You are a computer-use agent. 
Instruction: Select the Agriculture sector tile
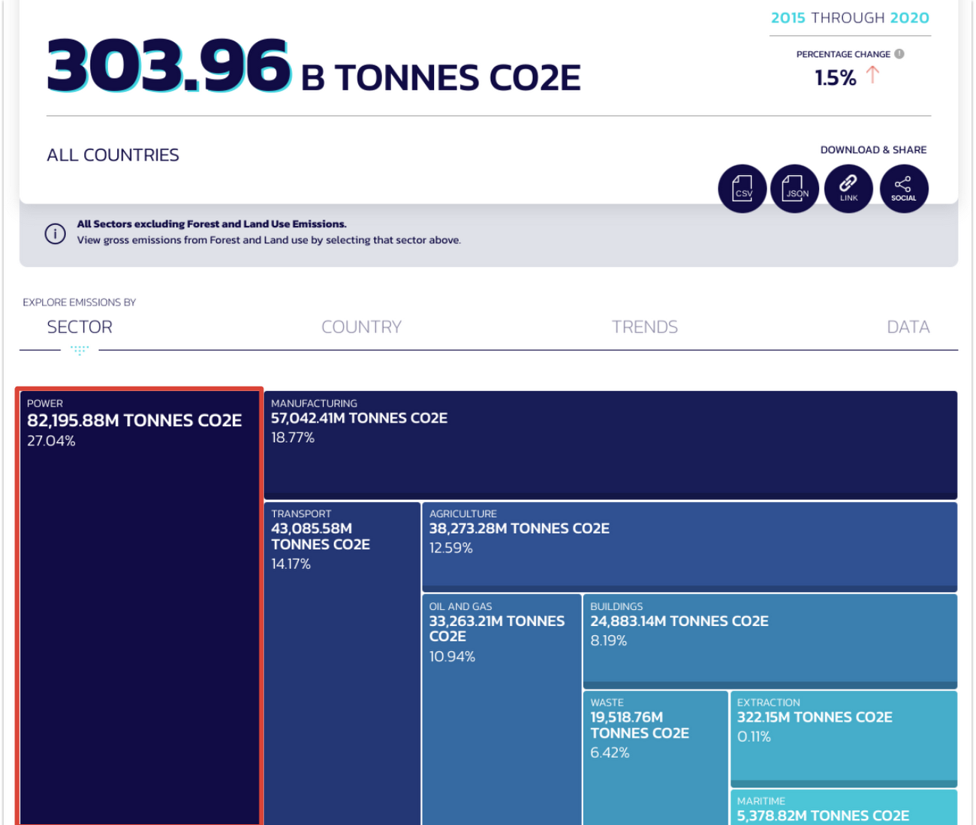tap(690, 546)
